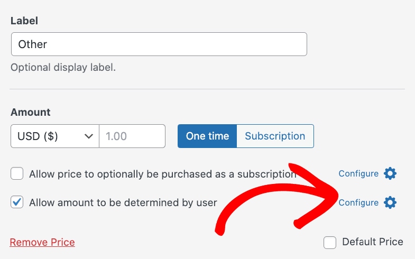Viewport: 415px width, 259px height.
Task: Switch to the Subscription payment option
Action: [x=275, y=136]
